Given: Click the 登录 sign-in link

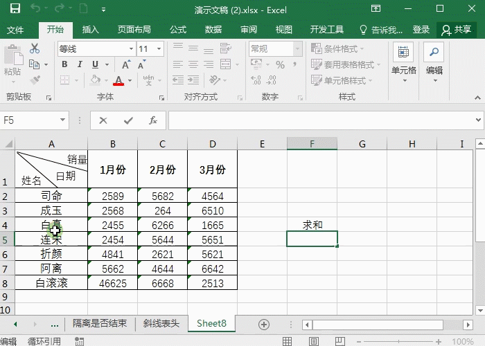Looking at the screenshot, I should pos(421,30).
